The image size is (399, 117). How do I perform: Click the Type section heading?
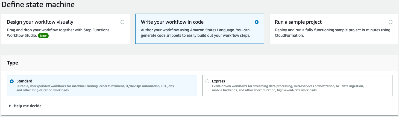point(12,63)
